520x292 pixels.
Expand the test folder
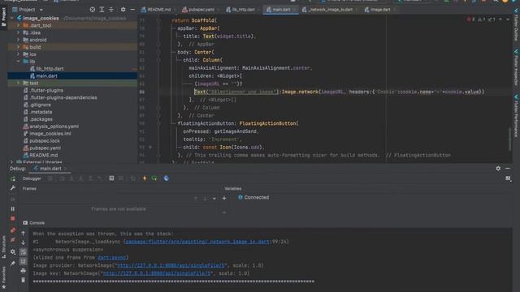pyautogui.click(x=18, y=83)
